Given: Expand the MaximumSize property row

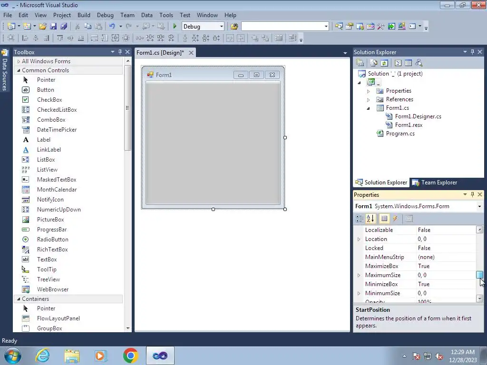Looking at the screenshot, I should tap(359, 275).
